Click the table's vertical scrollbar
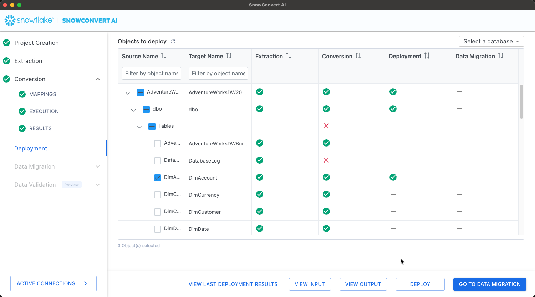The image size is (535, 297). point(521,102)
